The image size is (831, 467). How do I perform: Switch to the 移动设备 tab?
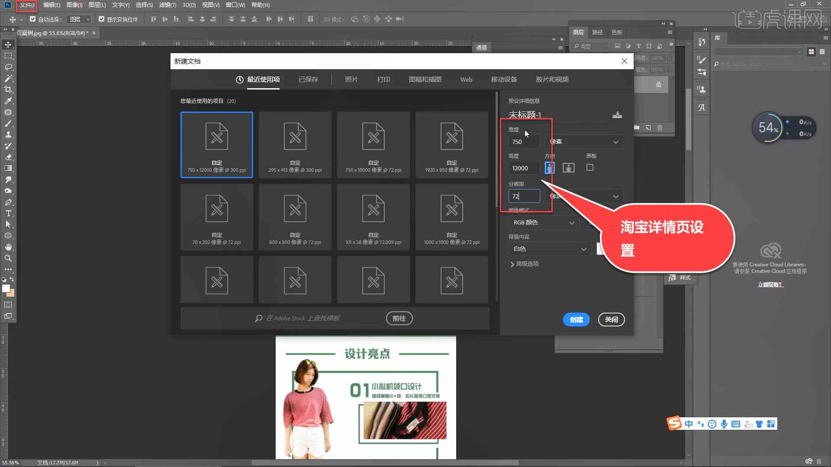point(504,80)
